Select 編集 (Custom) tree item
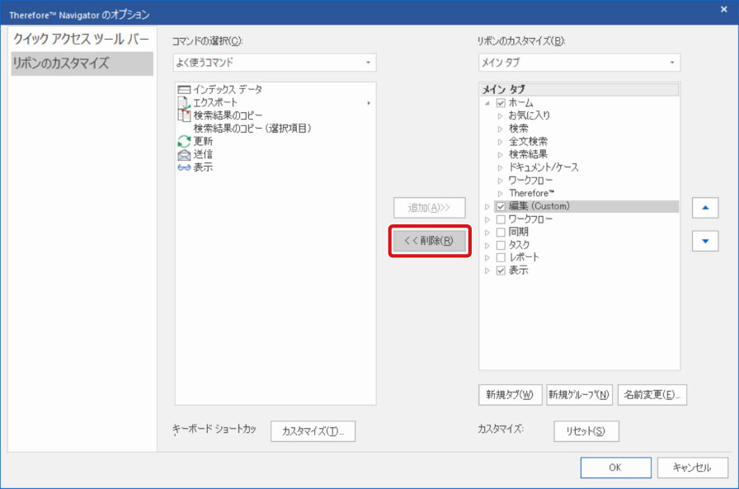The image size is (739, 489). pyautogui.click(x=539, y=206)
